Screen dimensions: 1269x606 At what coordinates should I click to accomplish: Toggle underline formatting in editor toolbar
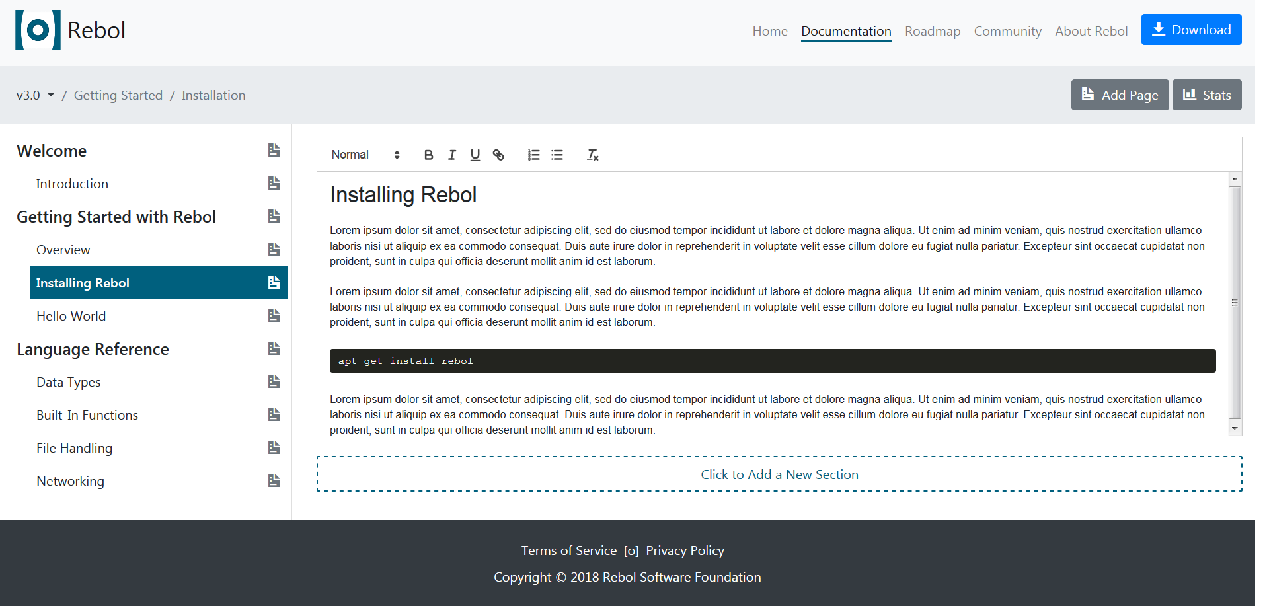point(475,155)
